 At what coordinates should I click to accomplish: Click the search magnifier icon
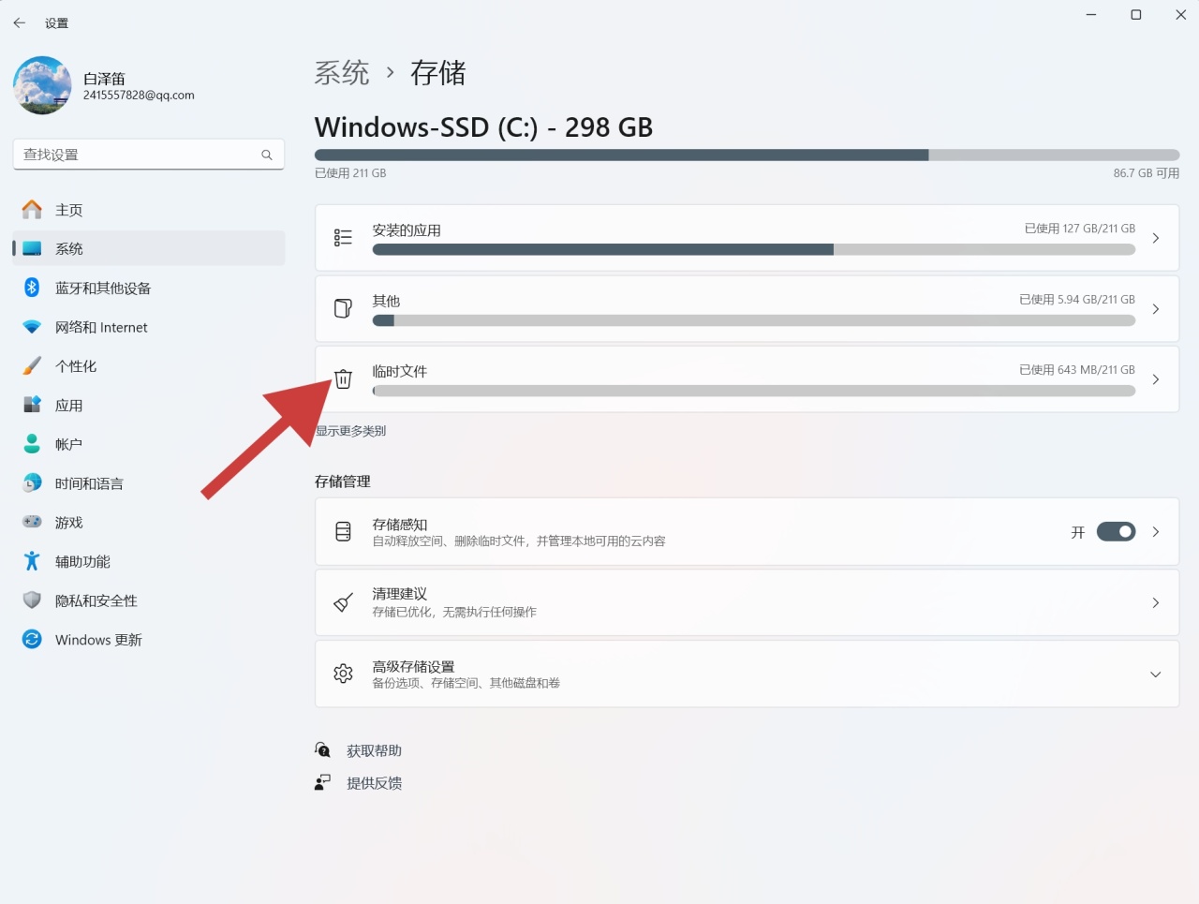tap(267, 155)
